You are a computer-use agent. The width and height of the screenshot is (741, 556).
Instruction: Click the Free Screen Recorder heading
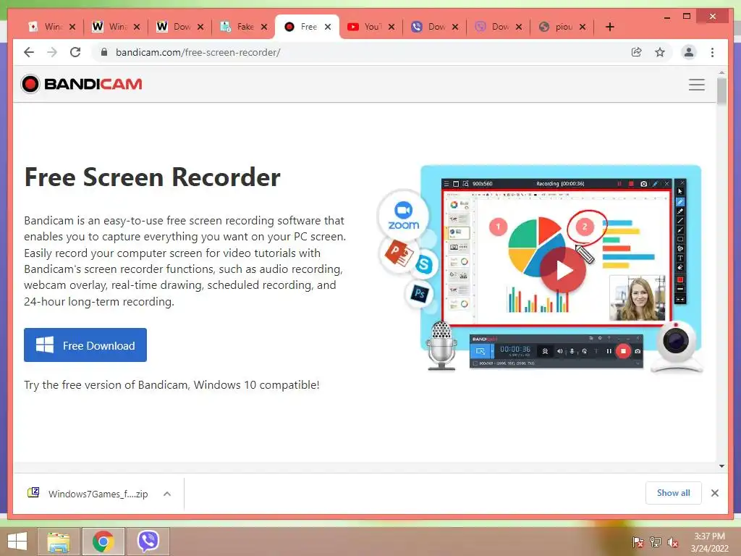click(x=152, y=177)
